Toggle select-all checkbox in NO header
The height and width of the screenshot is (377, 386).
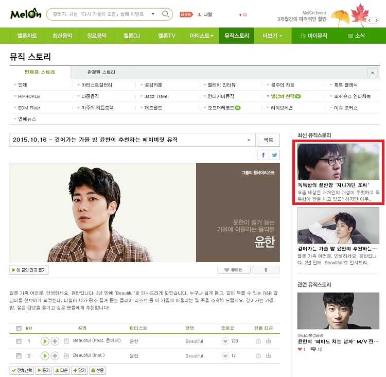(x=19, y=328)
